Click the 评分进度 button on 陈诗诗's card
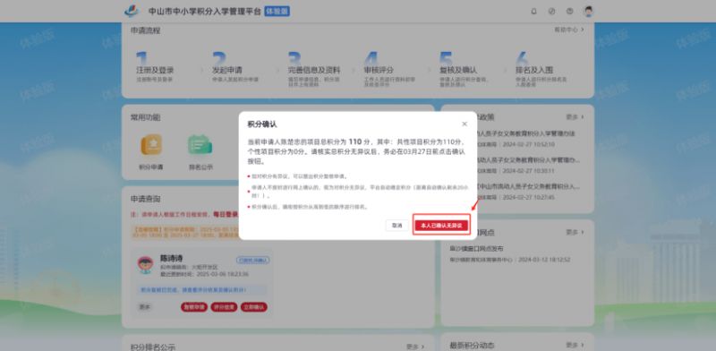The width and height of the screenshot is (716, 351). point(224,307)
